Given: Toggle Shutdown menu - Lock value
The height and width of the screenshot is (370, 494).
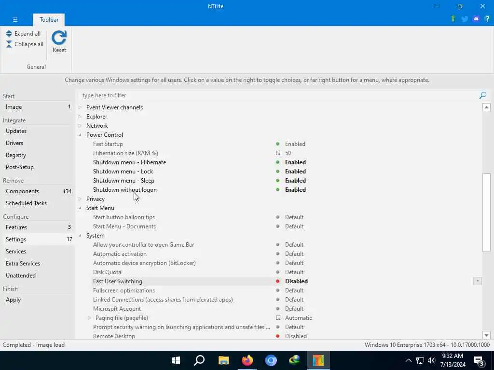Looking at the screenshot, I should [x=295, y=171].
